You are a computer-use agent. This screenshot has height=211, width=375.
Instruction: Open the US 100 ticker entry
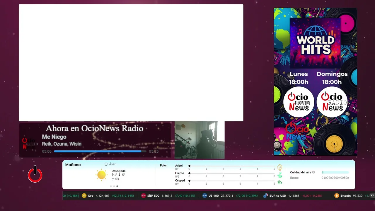(x=230, y=196)
